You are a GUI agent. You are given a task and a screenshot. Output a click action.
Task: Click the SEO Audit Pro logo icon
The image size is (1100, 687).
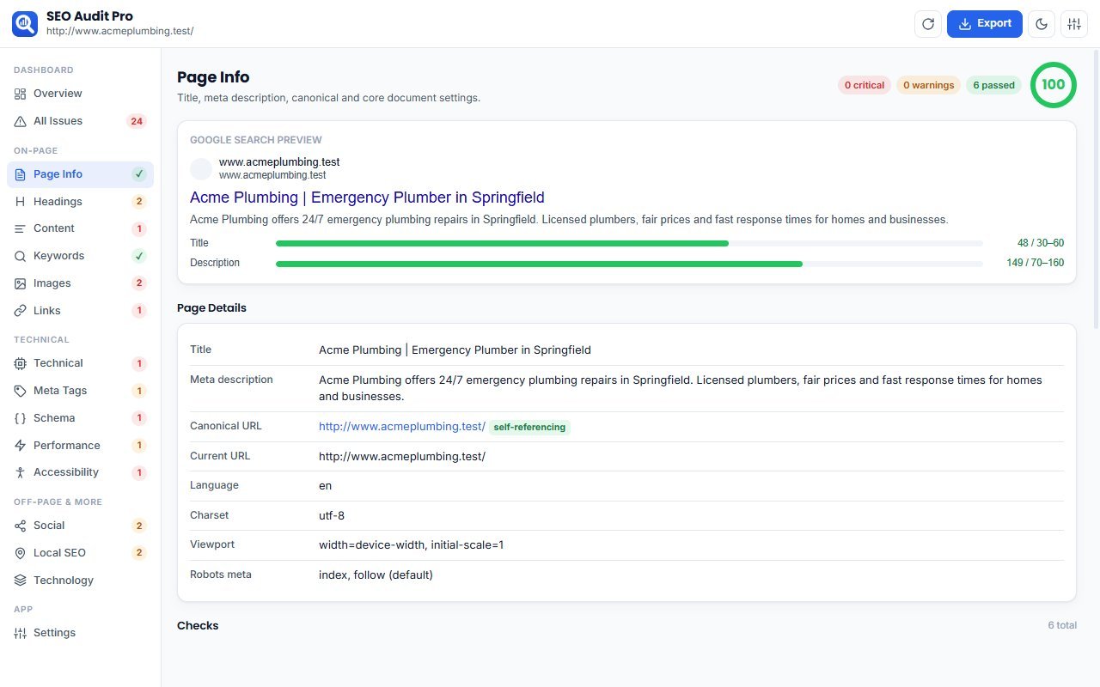click(x=25, y=24)
